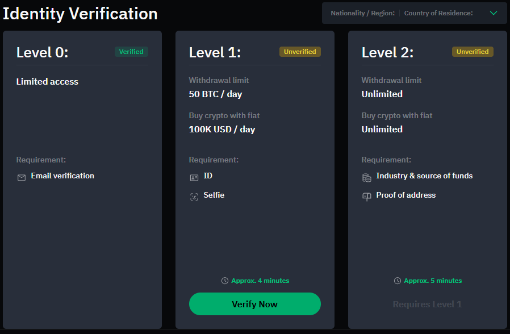Click the ID card icon in Level 1
The height and width of the screenshot is (334, 510).
[x=194, y=178]
